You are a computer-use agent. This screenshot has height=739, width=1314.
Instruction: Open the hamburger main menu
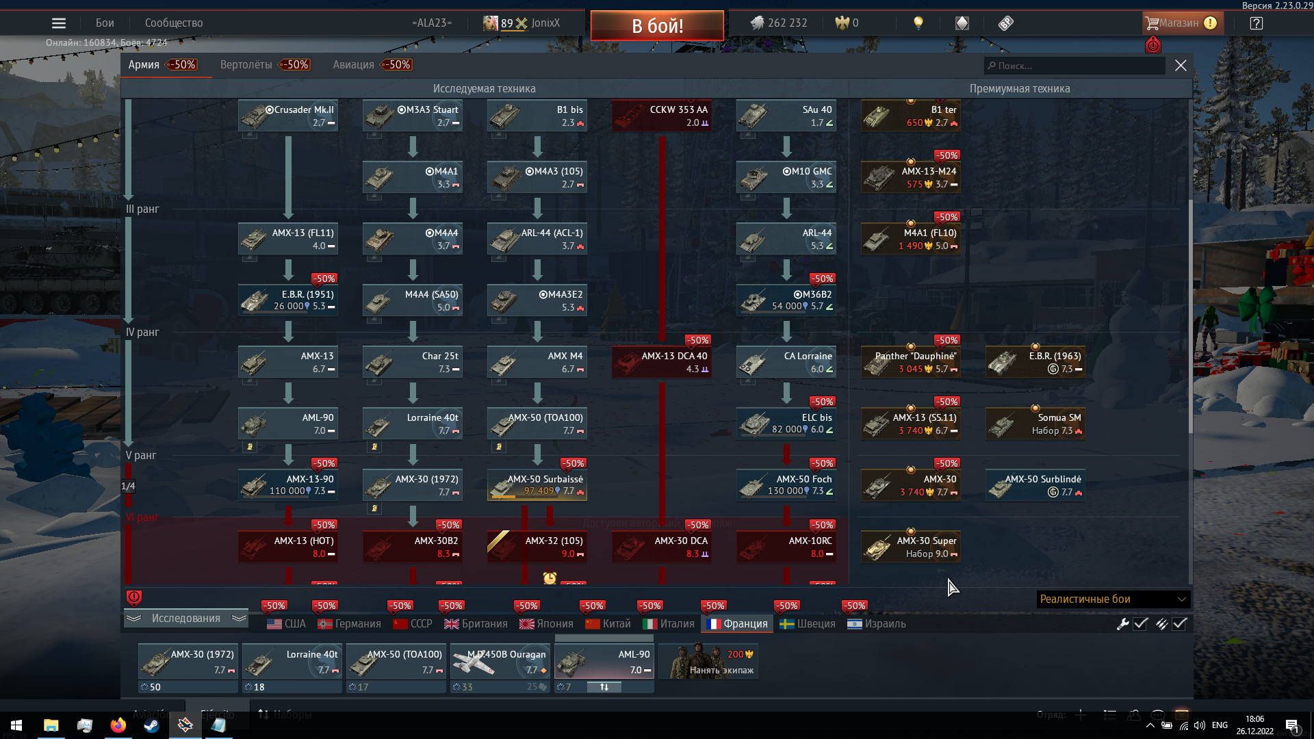point(59,23)
